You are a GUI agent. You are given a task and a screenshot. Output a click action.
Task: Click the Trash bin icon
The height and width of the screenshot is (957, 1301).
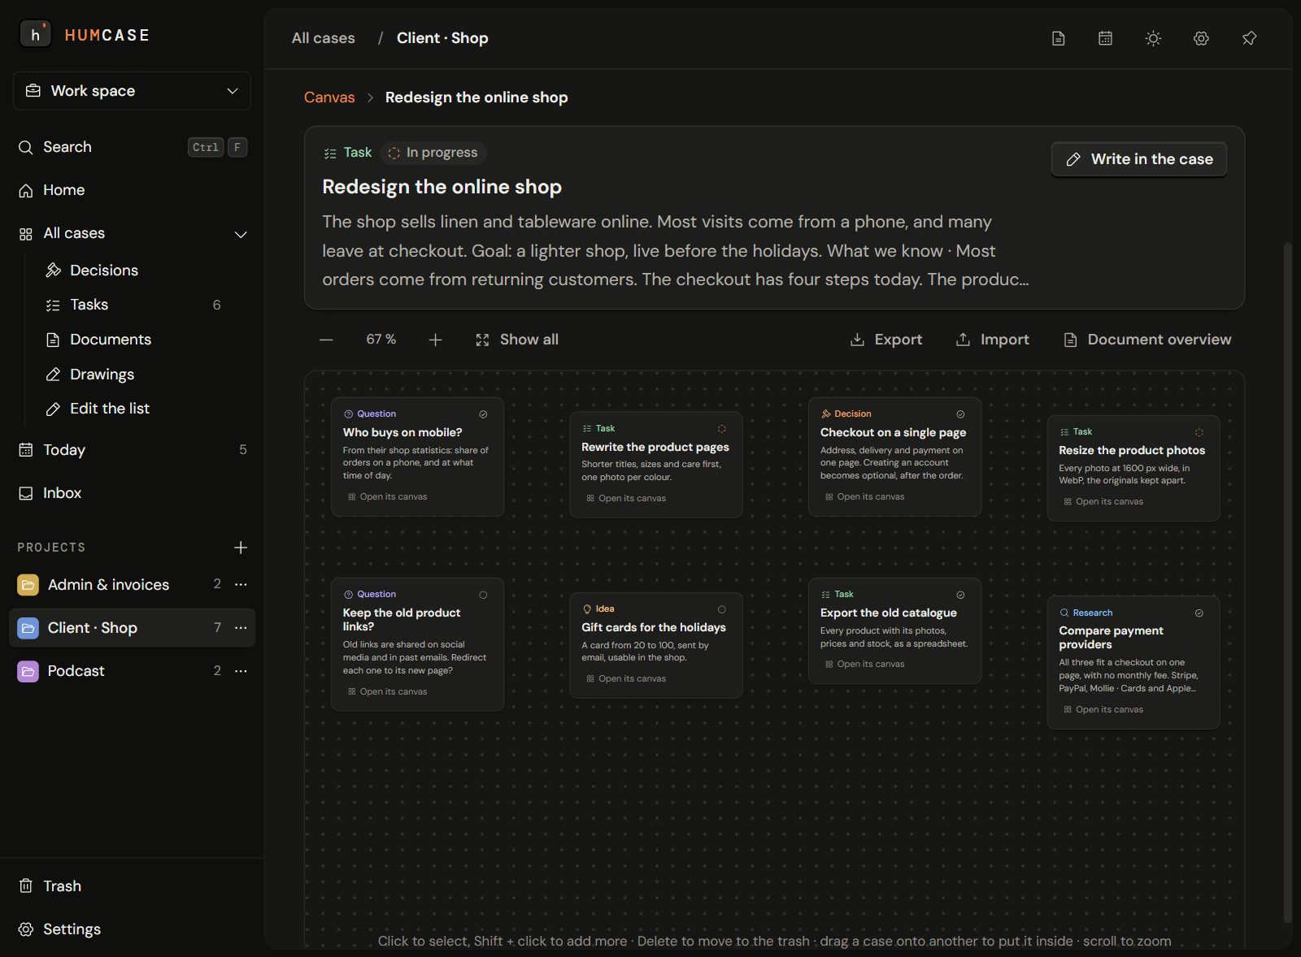26,886
